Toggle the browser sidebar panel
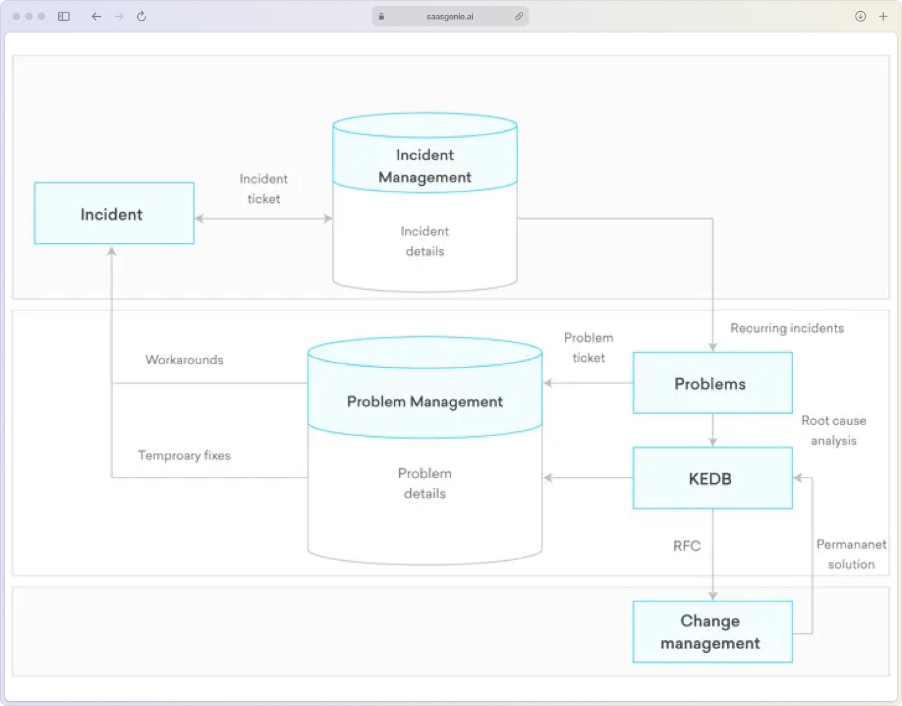 pyautogui.click(x=63, y=16)
